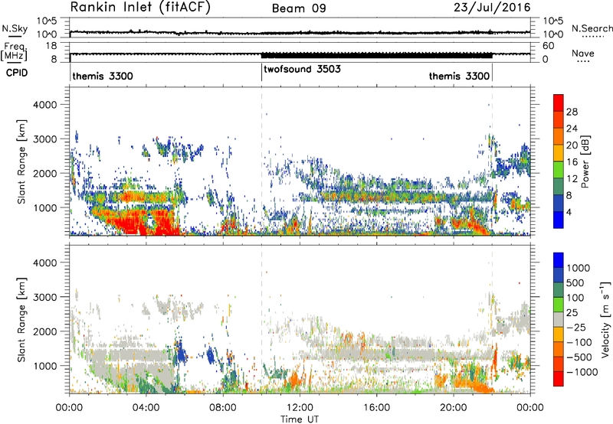Click the 'N.Search' legend label
The width and height of the screenshot is (613, 424).
click(x=592, y=28)
